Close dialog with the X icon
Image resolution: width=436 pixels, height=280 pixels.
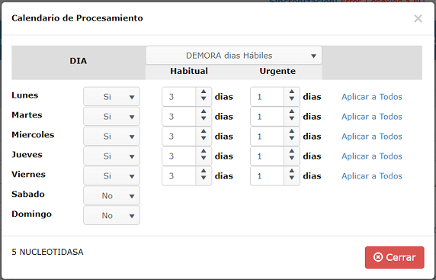418,18
